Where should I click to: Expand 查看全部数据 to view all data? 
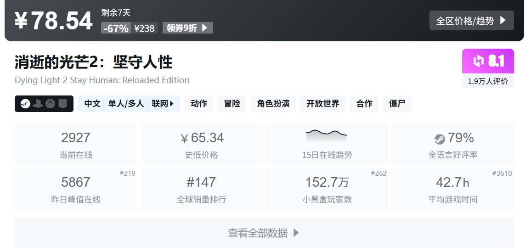click(264, 233)
